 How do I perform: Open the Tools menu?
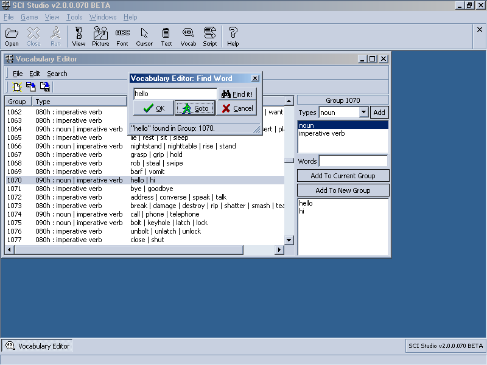tap(74, 17)
